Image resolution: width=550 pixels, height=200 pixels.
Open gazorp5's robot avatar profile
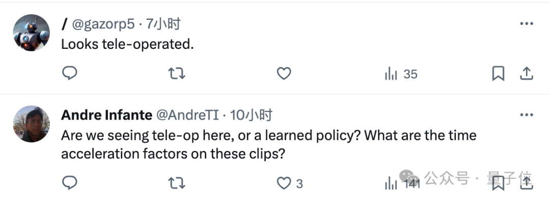31,33
